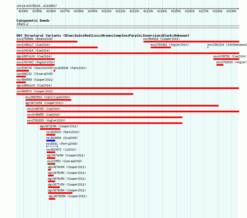
Task: Select nsv1048765 (Coe2014) label
Action: (x=44, y=109)
